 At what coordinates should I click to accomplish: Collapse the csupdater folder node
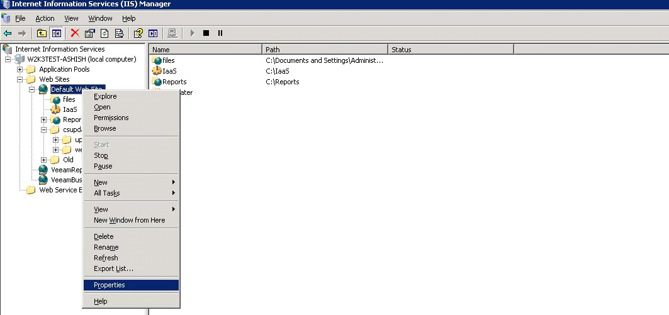coord(43,130)
